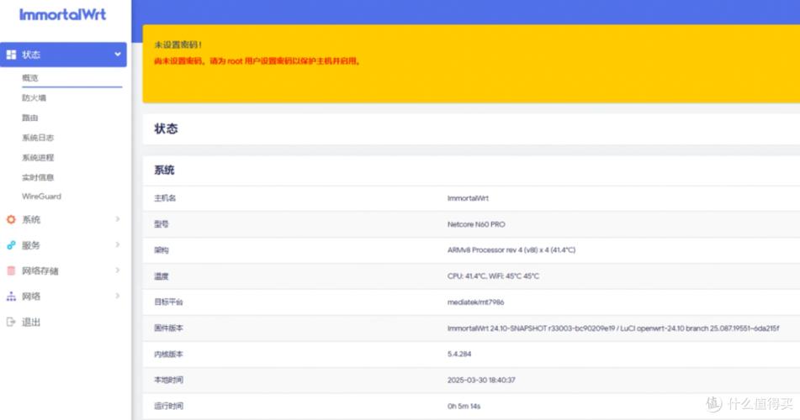Click the uptime value 0h 5m 14s
This screenshot has height=420, width=800.
pos(464,407)
